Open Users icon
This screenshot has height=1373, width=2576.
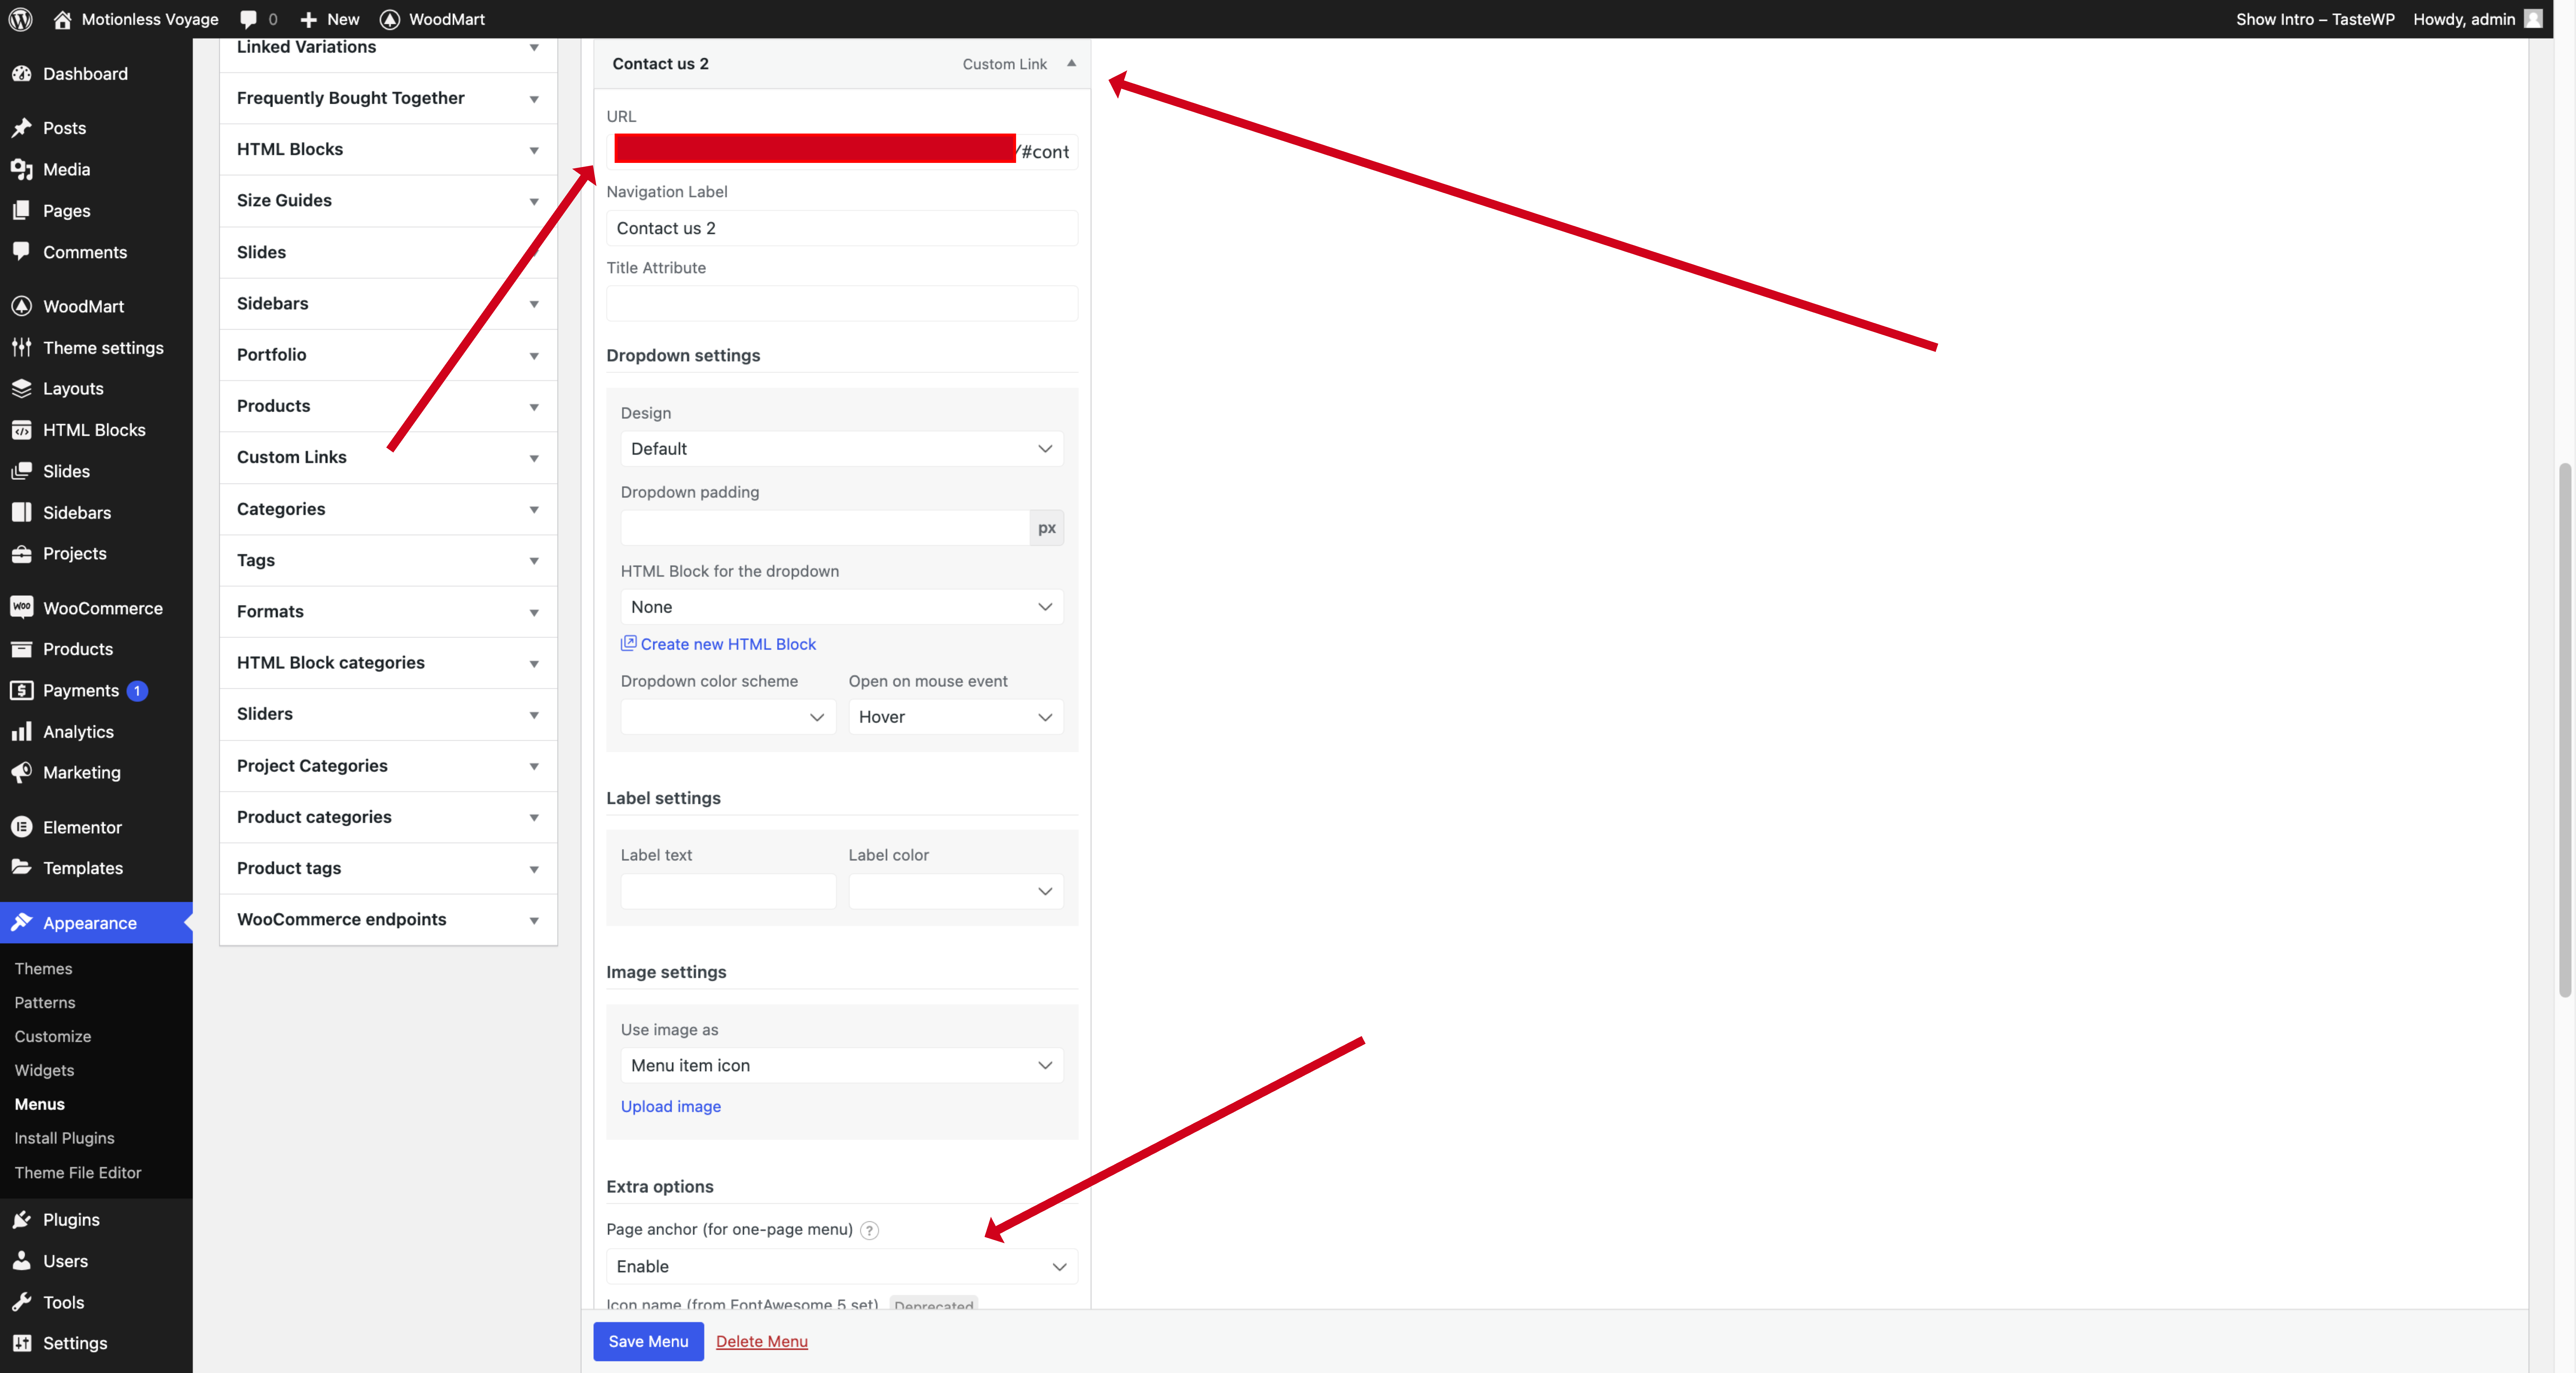coord(22,1261)
